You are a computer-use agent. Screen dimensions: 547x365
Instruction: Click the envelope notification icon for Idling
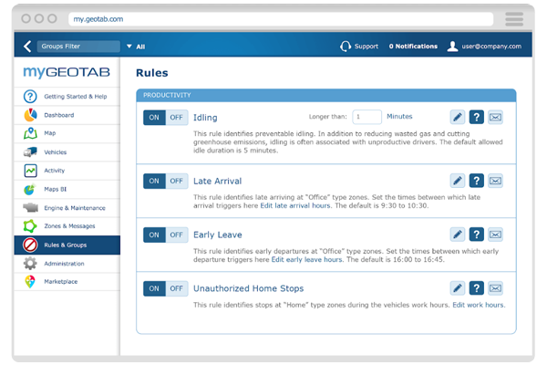pos(495,117)
